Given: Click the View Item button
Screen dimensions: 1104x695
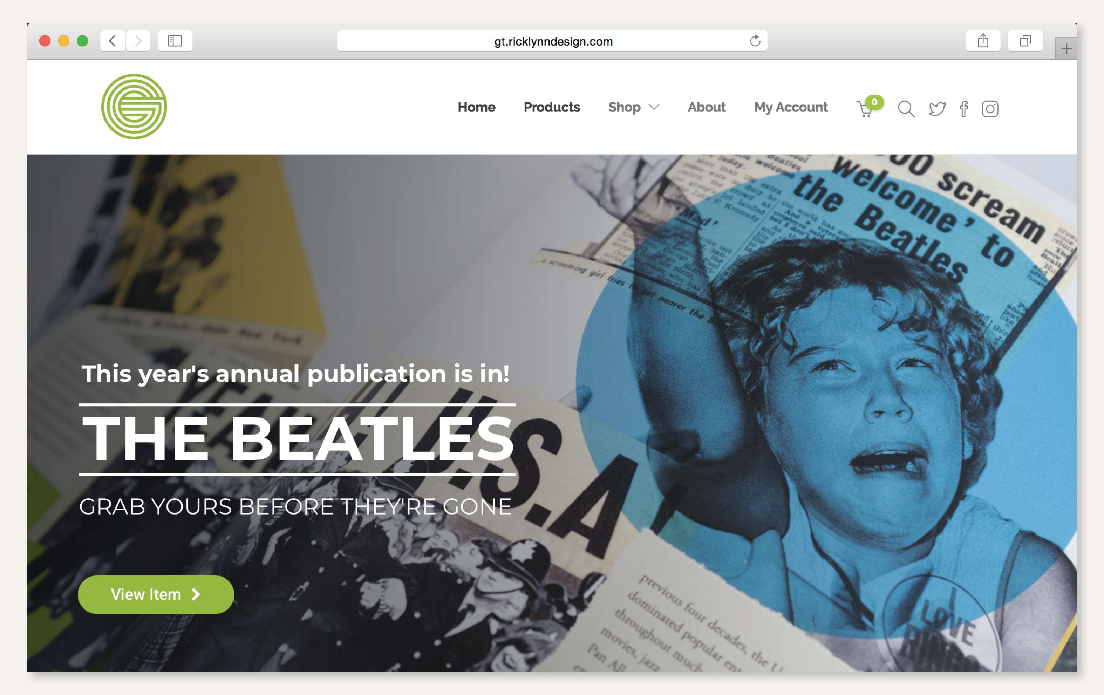Looking at the screenshot, I should [x=156, y=595].
